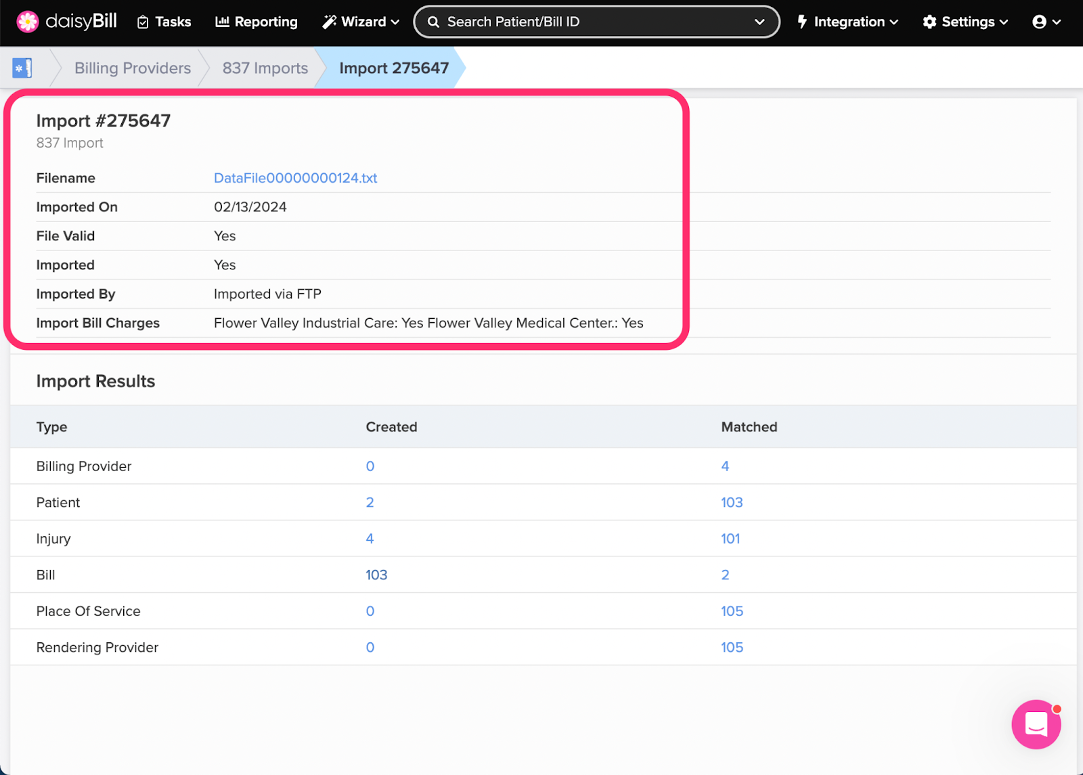Open Injury matched count 101

[730, 539]
